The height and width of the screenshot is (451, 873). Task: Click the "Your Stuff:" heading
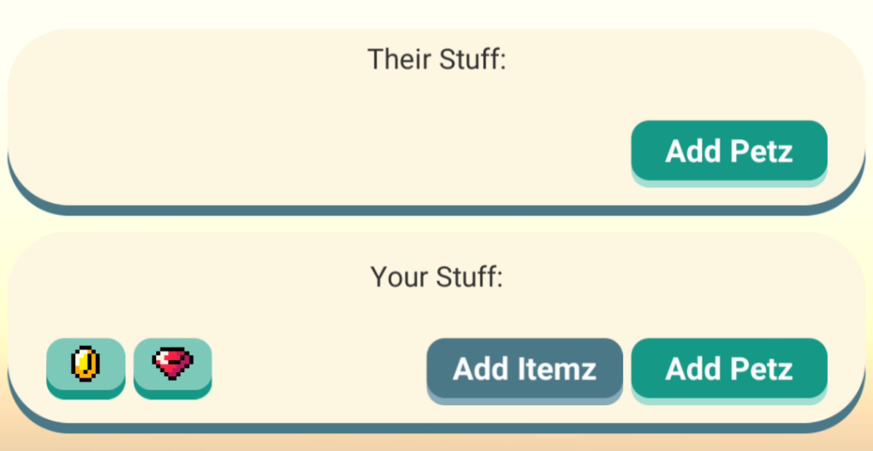tap(437, 277)
